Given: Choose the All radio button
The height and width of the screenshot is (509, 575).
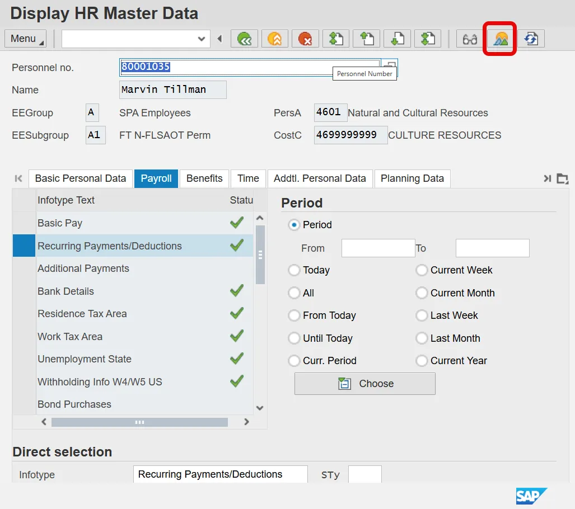Looking at the screenshot, I should click(294, 293).
